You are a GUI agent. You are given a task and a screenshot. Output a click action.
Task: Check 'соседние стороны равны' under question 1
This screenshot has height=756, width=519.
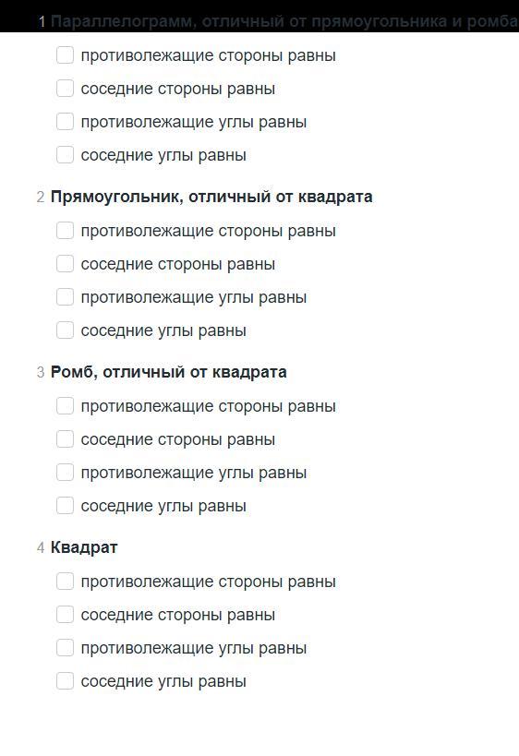(66, 89)
